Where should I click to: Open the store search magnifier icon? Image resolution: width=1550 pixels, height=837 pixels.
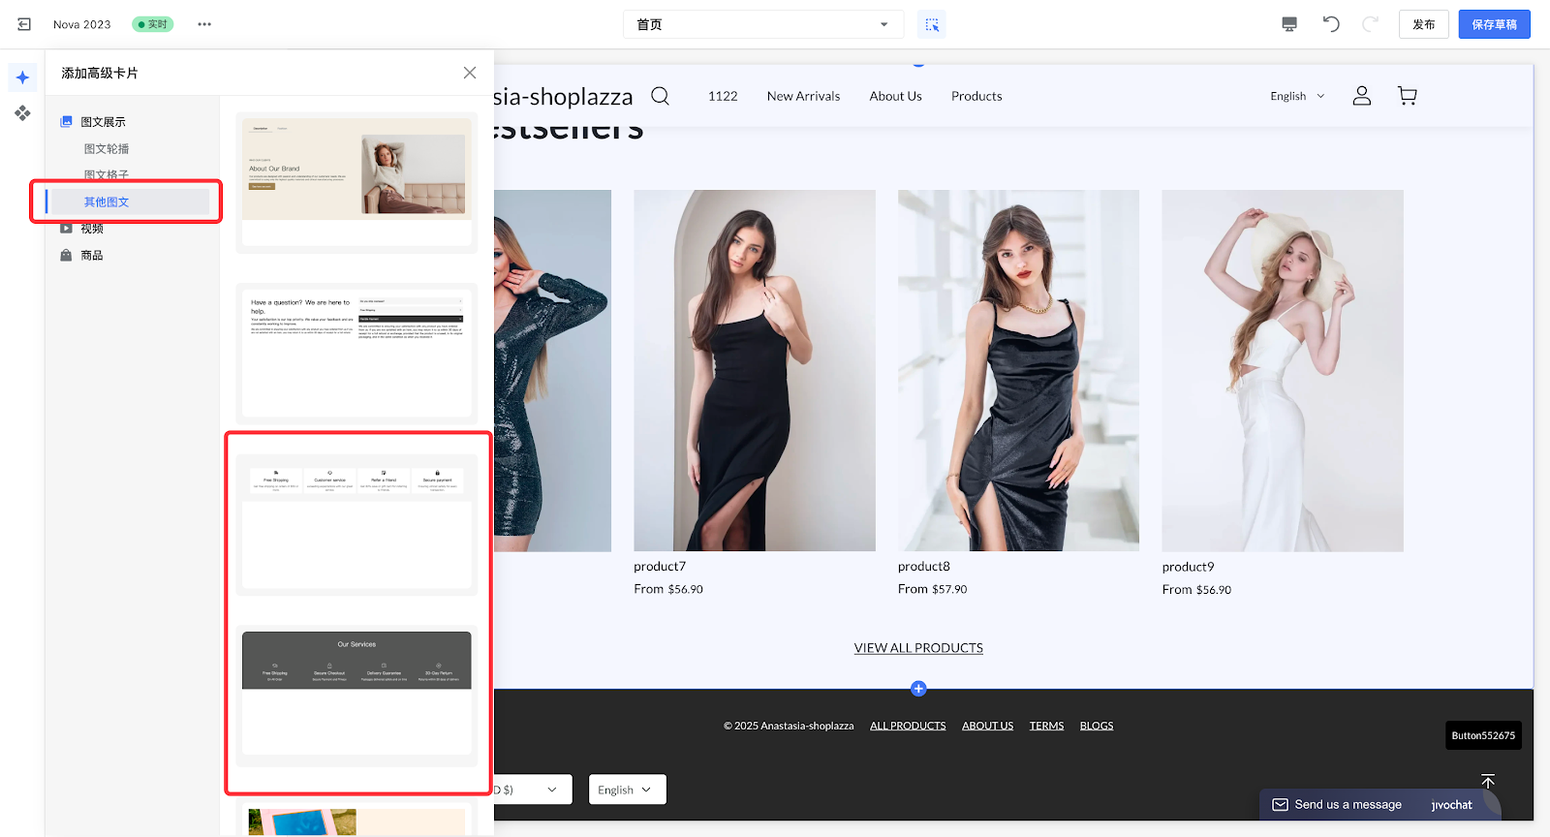[x=660, y=96]
